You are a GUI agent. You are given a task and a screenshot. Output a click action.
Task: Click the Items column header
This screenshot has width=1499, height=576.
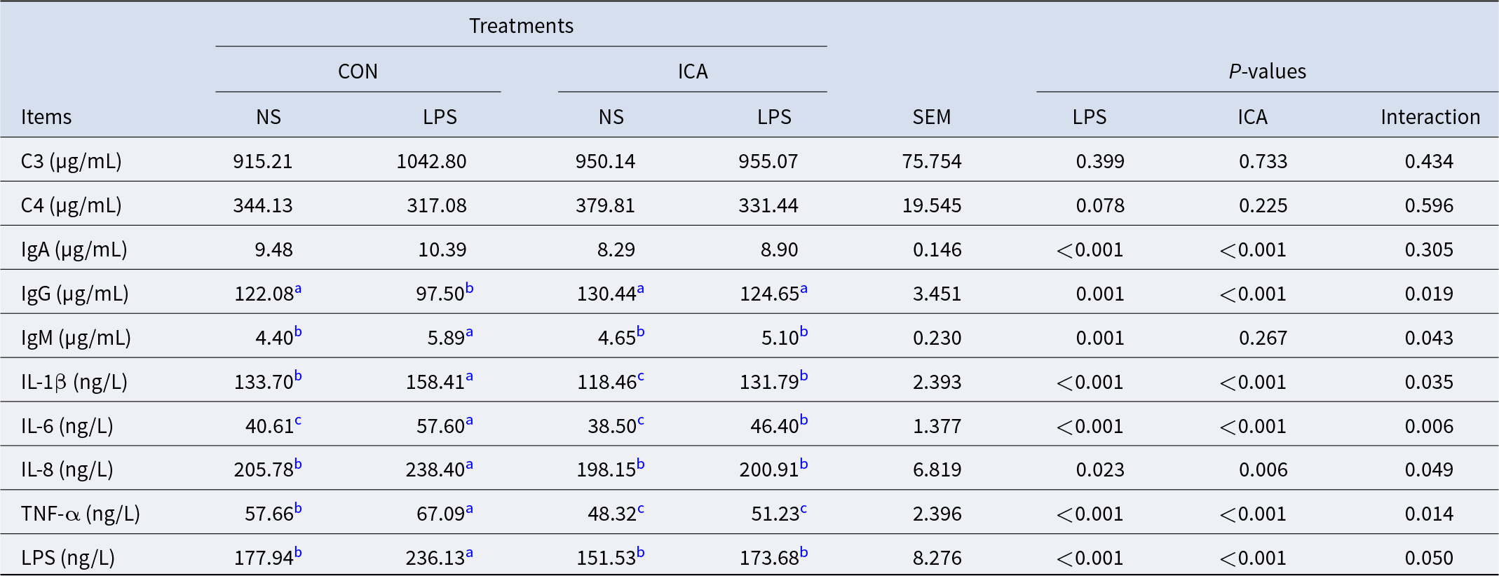tap(46, 117)
